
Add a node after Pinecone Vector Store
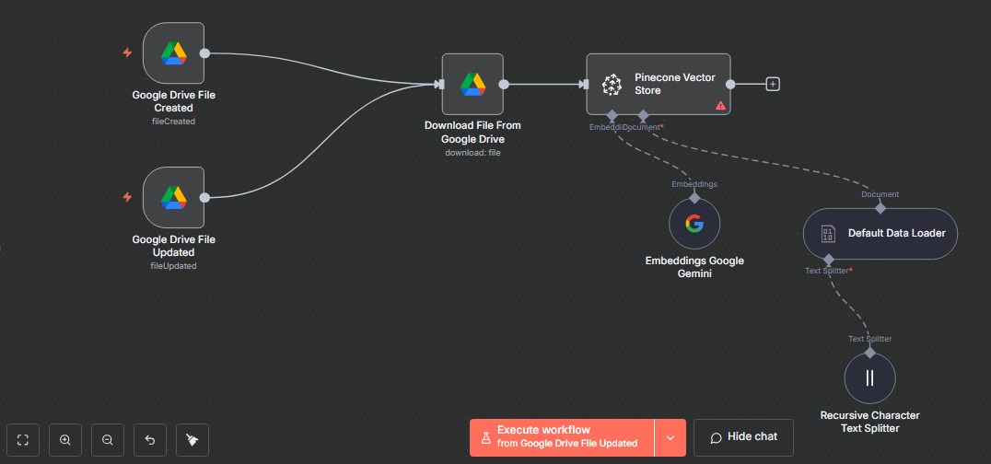pyautogui.click(x=773, y=84)
